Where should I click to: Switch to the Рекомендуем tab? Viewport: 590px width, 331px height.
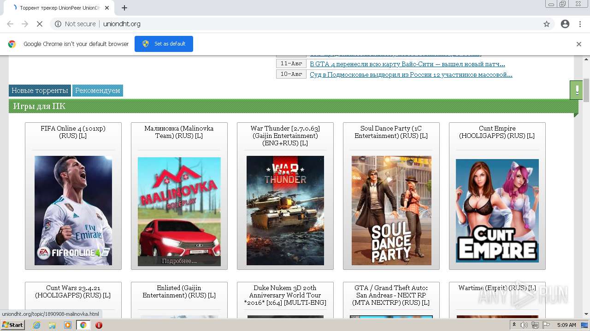pyautogui.click(x=98, y=91)
